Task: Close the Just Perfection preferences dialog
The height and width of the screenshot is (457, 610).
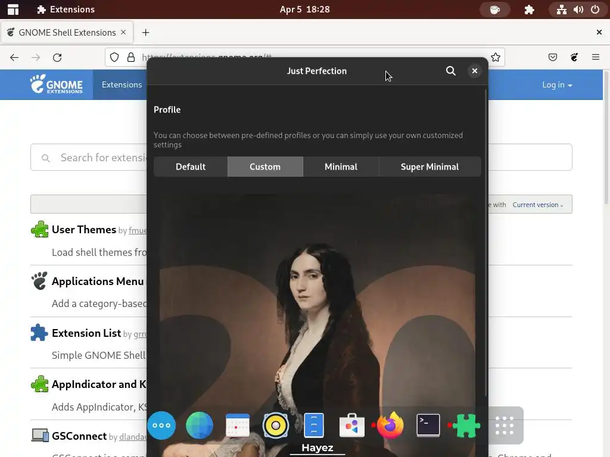Action: coord(474,71)
